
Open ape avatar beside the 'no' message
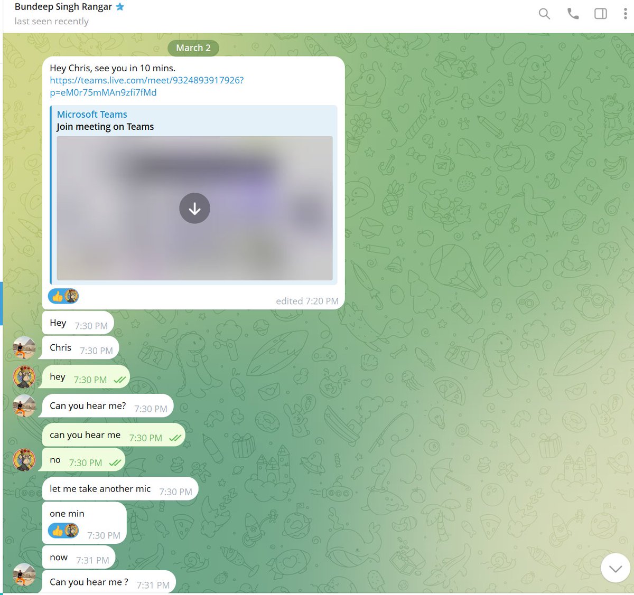(24, 460)
